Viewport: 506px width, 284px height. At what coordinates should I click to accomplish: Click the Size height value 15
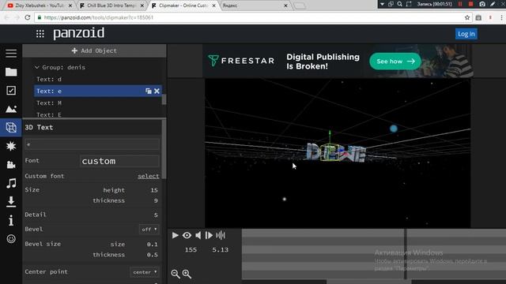[154, 190]
